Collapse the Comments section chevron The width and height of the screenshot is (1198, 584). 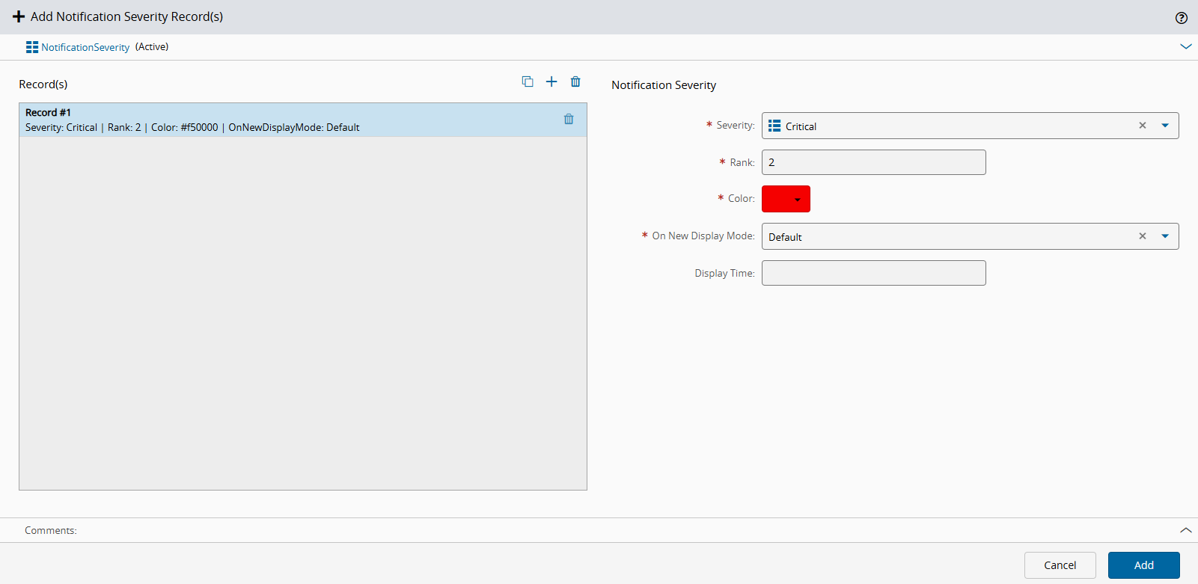tap(1186, 530)
